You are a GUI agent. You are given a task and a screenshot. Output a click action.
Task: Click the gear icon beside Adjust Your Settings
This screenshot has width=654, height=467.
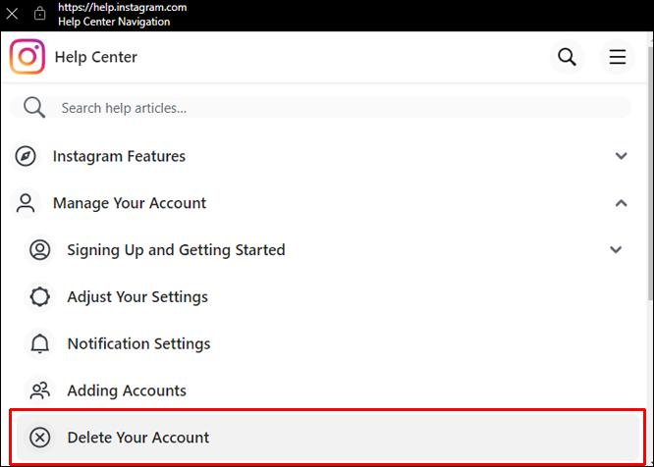[39, 297]
